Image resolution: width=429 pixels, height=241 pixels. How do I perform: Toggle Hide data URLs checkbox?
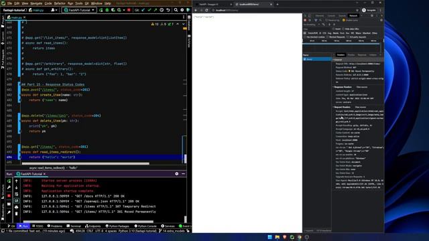coord(343,29)
